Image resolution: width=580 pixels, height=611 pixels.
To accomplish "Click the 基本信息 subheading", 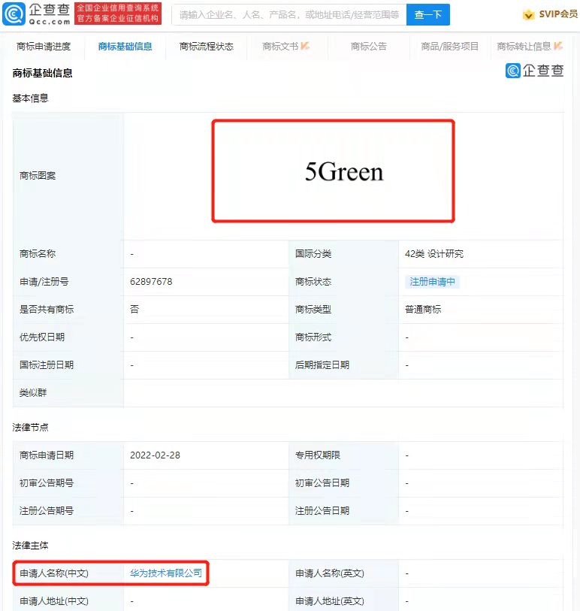I will click(x=30, y=98).
